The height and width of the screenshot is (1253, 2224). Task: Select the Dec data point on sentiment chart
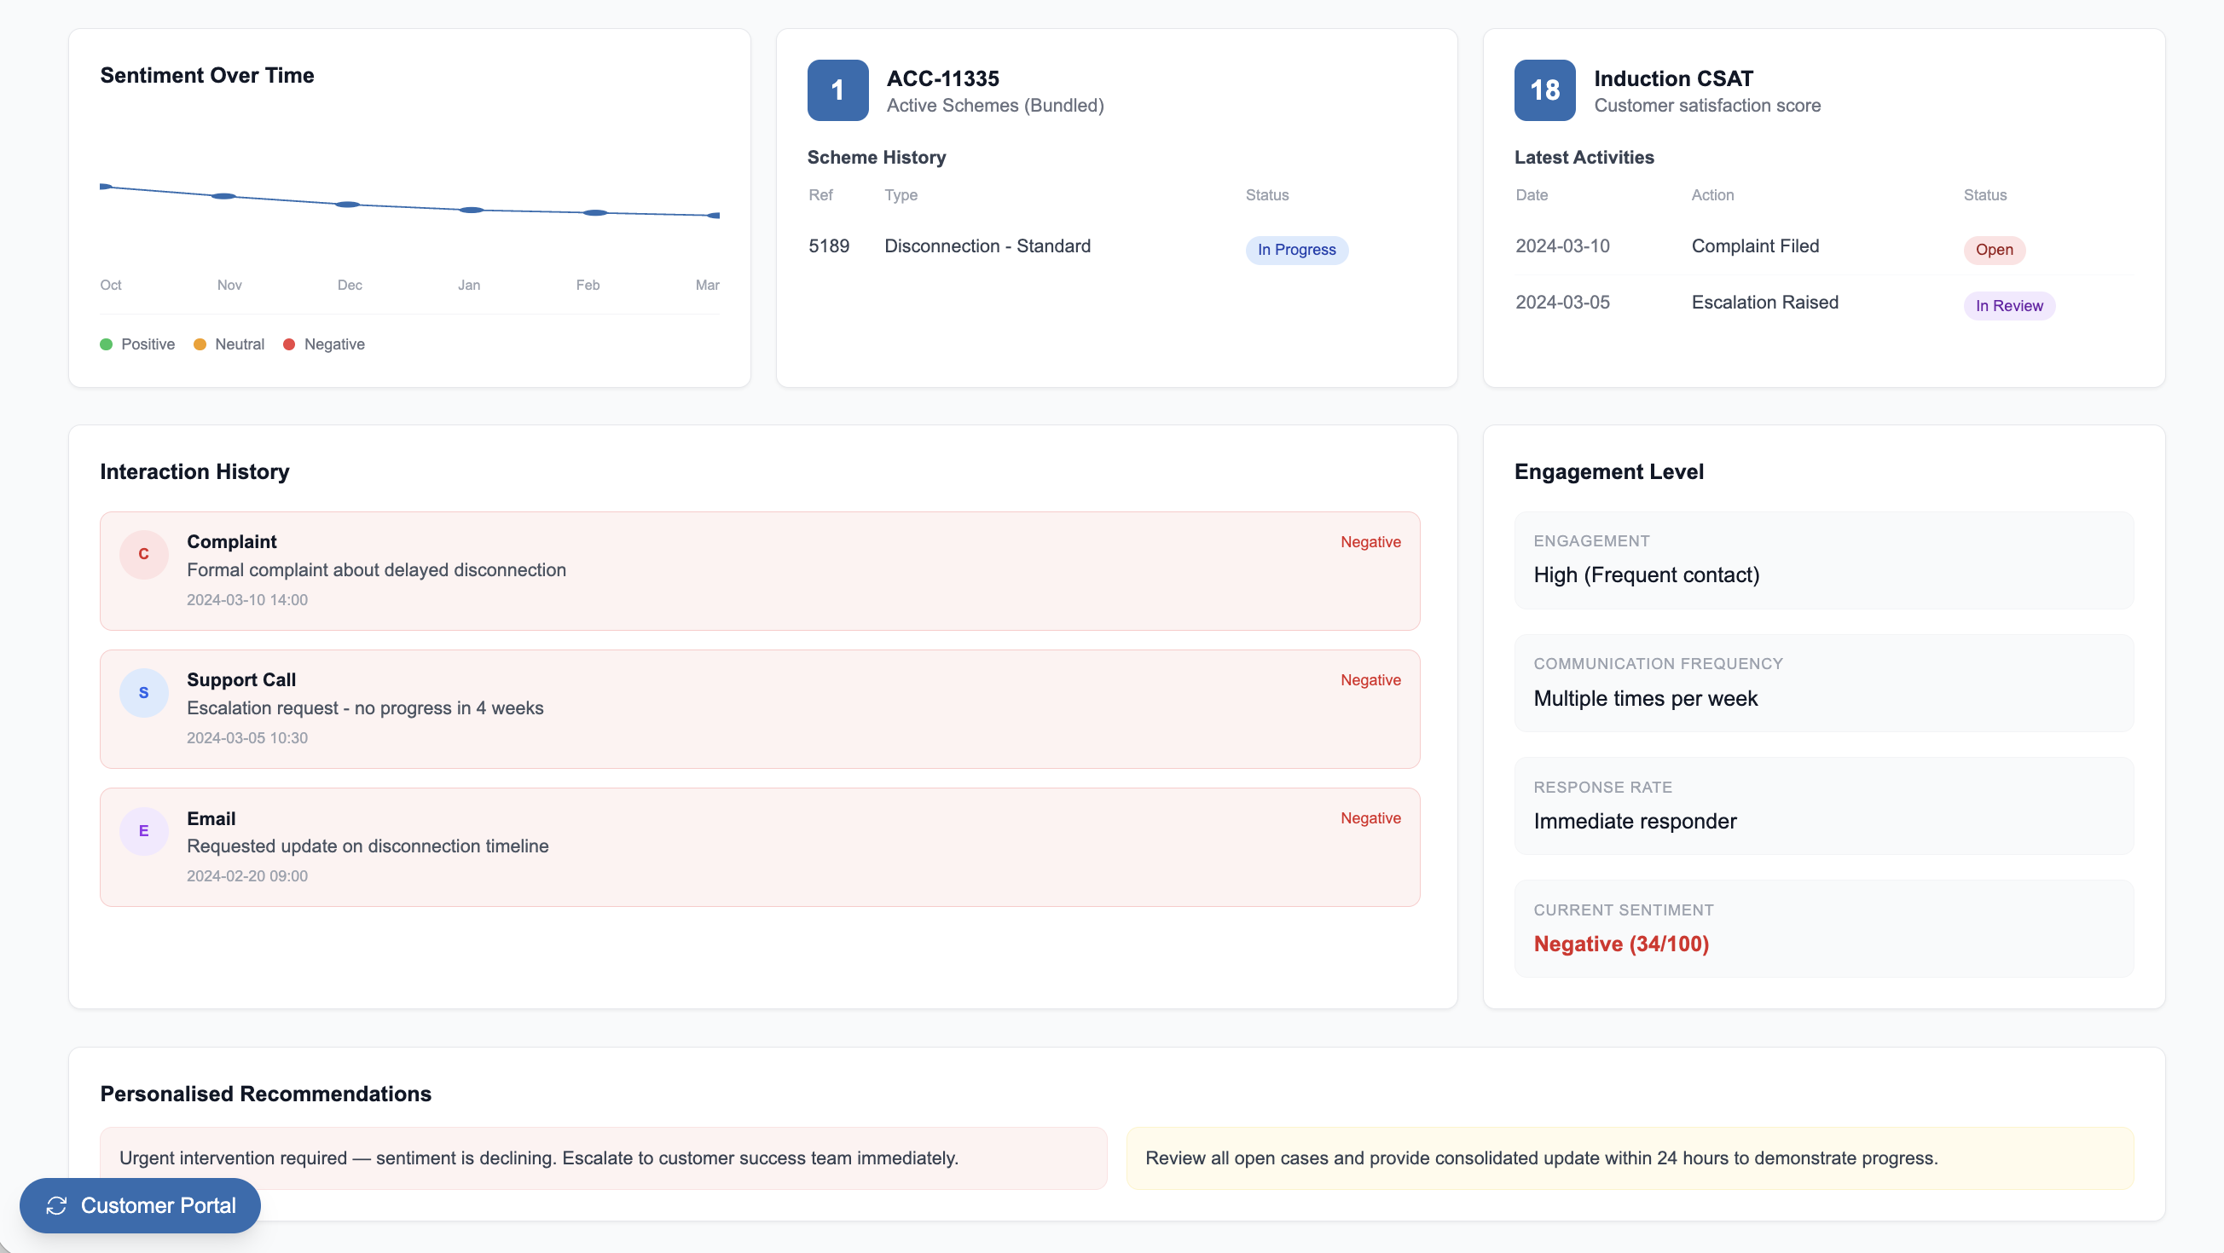(x=347, y=205)
